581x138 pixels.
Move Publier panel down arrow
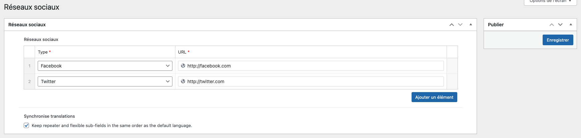[x=560, y=25]
